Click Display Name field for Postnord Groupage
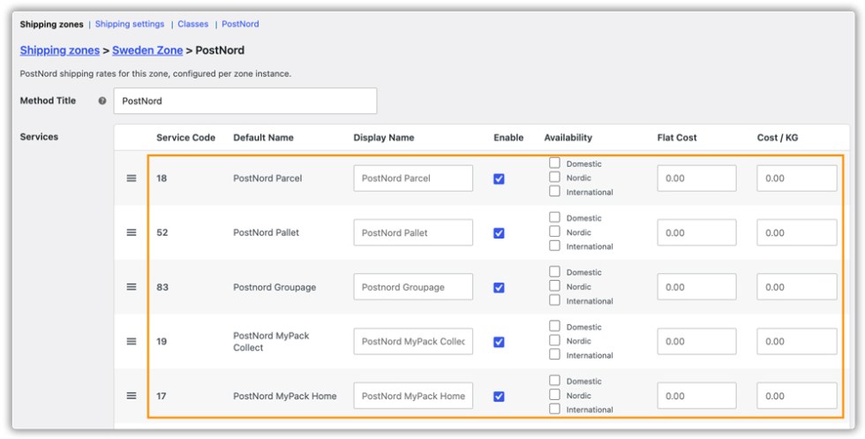 point(413,287)
